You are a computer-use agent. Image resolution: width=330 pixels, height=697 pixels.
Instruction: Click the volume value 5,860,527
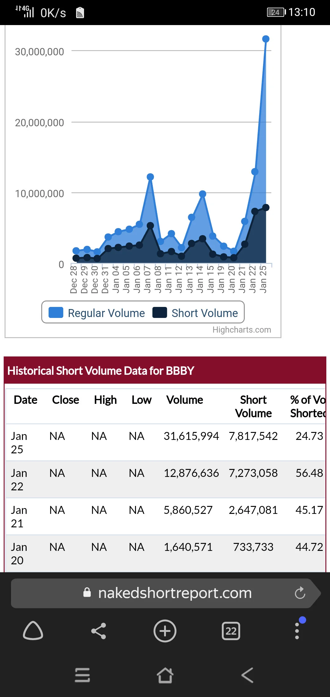[188, 510]
